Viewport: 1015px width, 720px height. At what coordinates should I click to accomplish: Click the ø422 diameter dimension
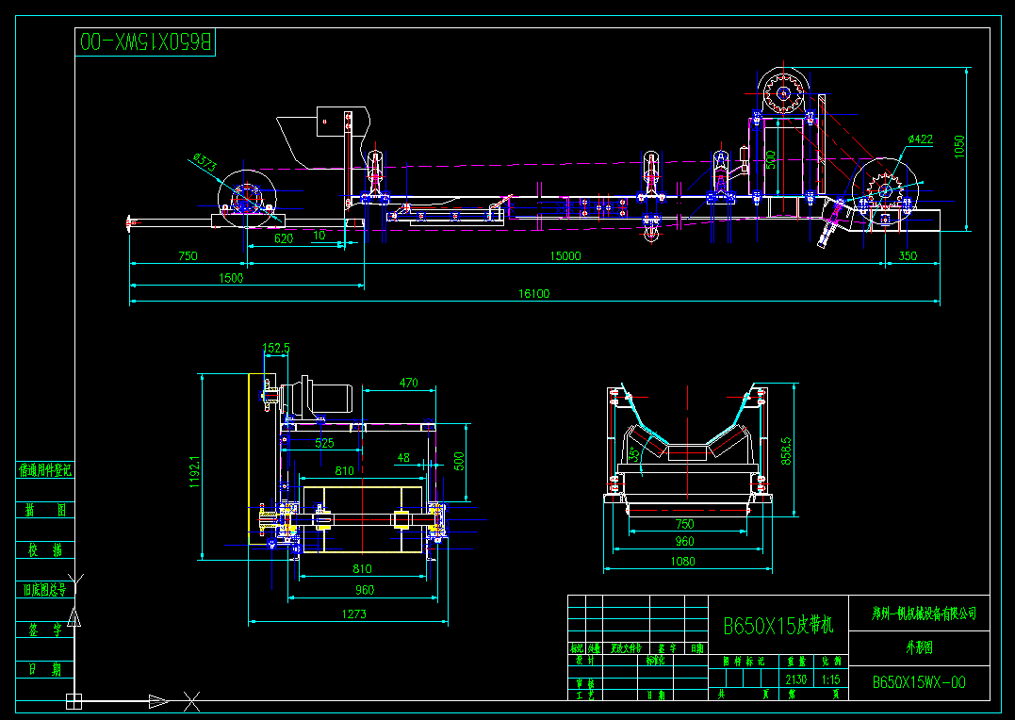[920, 139]
